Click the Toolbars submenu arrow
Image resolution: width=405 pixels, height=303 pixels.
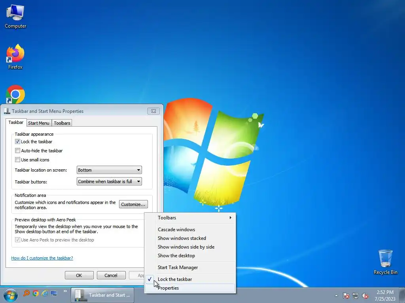point(231,218)
